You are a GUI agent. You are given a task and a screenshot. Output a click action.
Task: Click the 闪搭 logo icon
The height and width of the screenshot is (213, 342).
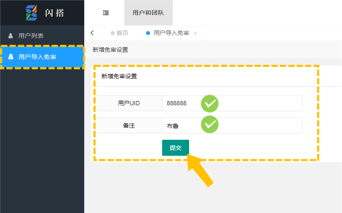[32, 13]
